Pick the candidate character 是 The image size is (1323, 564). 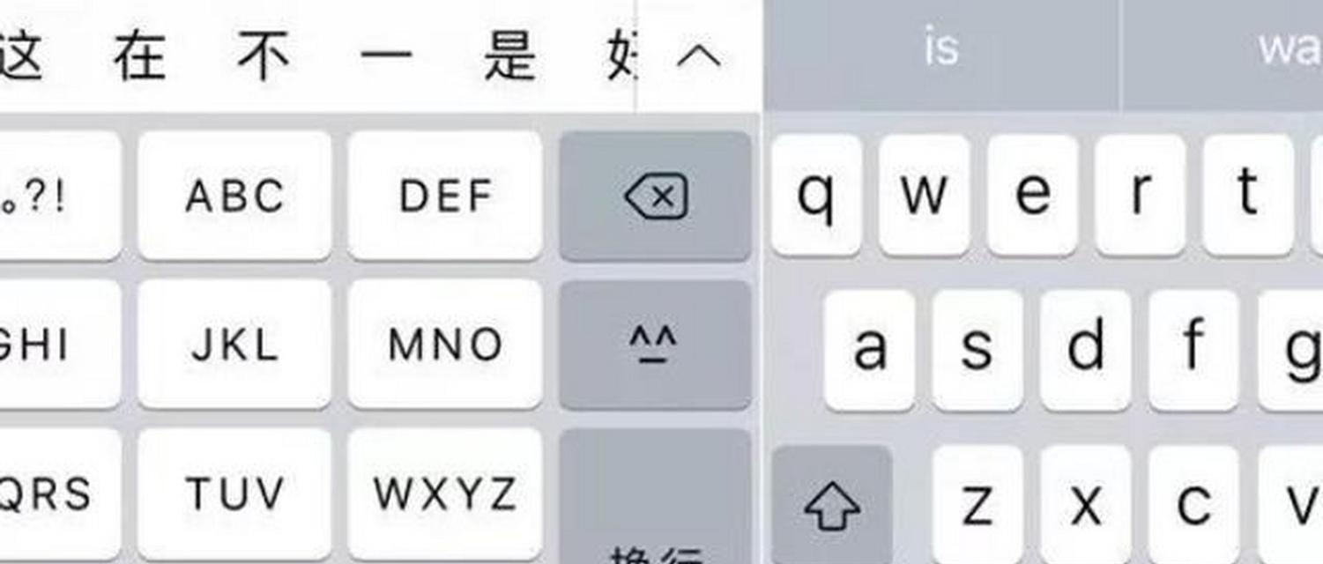(x=509, y=56)
